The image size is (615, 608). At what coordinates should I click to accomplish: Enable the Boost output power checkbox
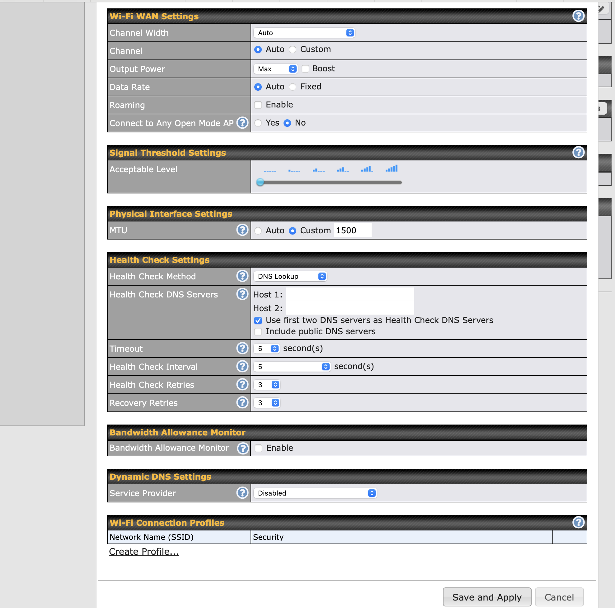coord(305,69)
